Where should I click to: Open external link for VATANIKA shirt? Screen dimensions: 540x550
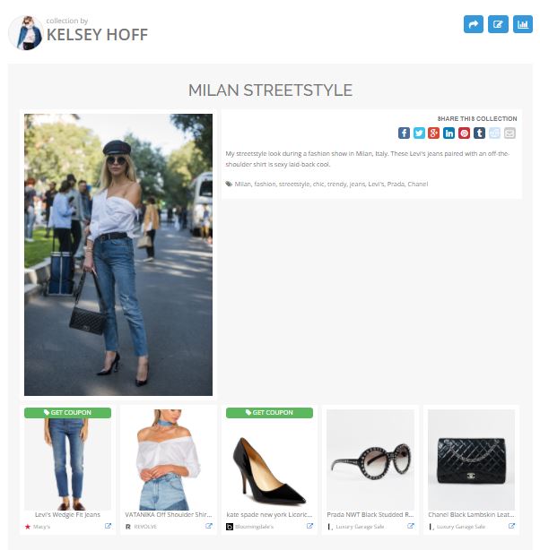[209, 526]
